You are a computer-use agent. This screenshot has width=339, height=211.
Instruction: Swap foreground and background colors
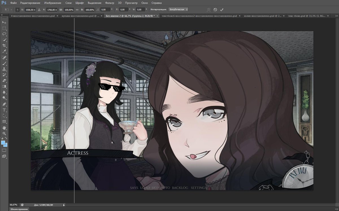point(6,138)
